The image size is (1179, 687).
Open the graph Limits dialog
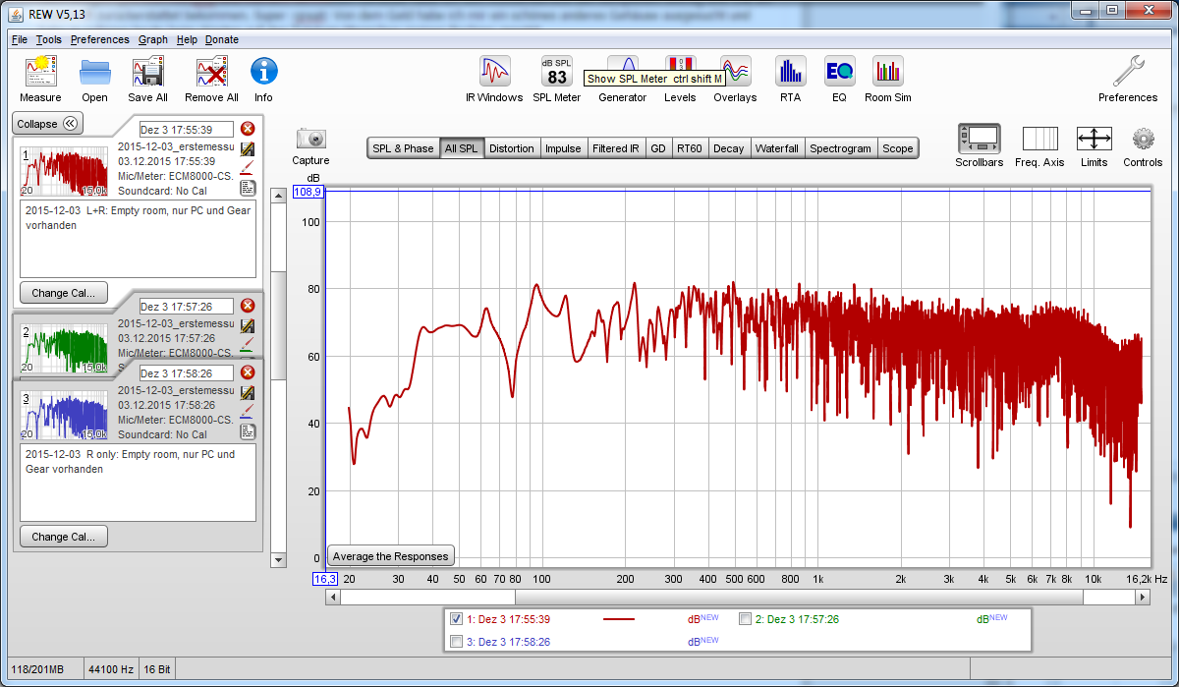1094,139
